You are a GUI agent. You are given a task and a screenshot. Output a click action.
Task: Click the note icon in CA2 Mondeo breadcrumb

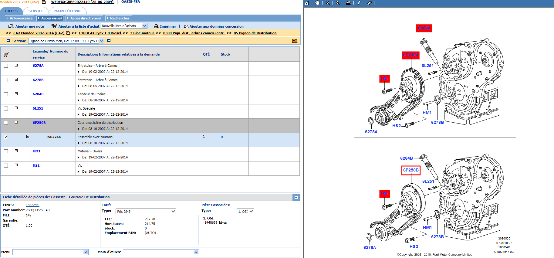point(68,33)
